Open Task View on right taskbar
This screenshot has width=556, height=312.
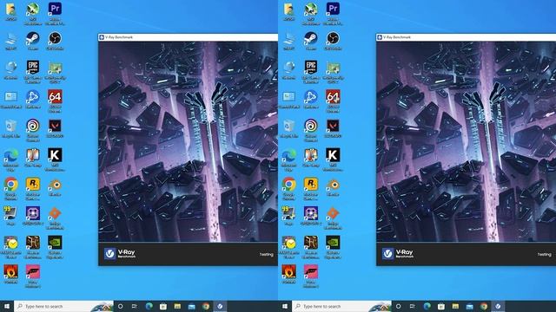(x=413, y=306)
